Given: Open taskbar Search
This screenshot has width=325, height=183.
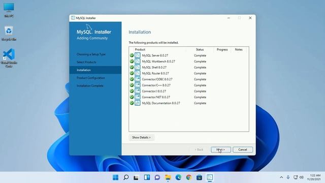Looking at the screenshot, I should (x=126, y=177).
